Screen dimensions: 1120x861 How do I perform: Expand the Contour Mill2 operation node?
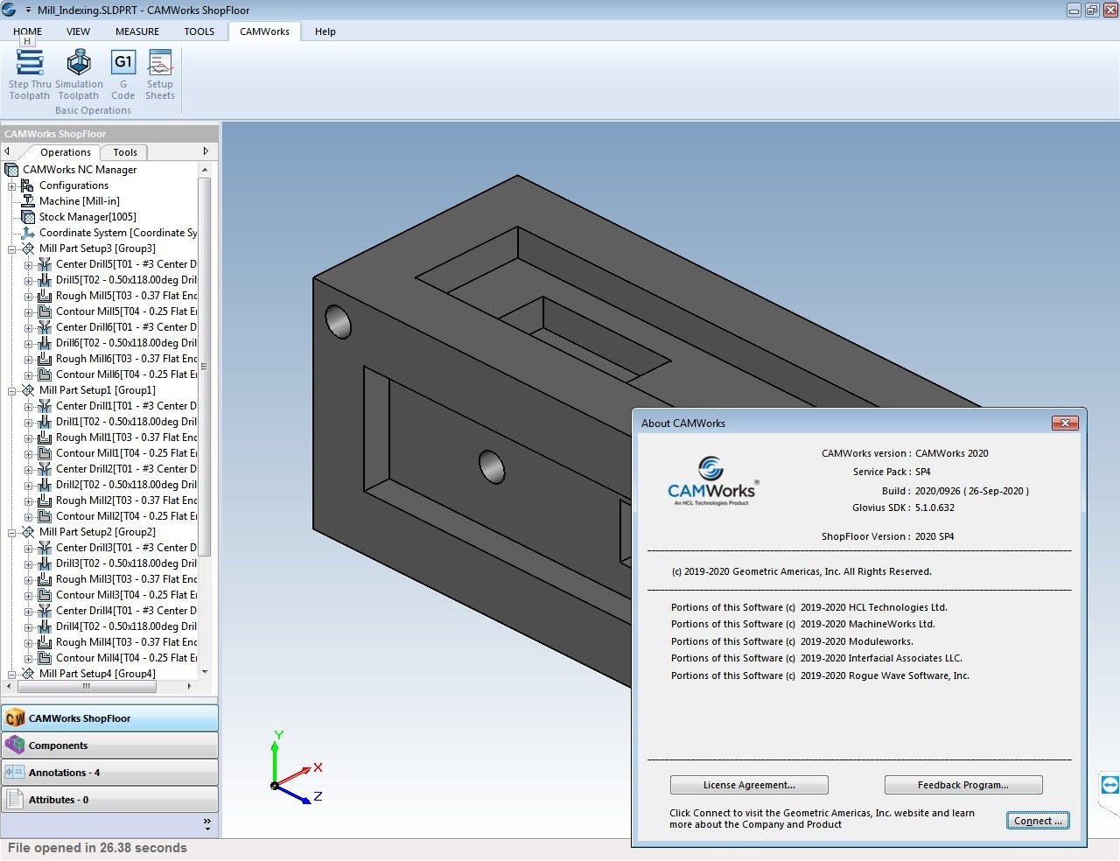point(28,517)
